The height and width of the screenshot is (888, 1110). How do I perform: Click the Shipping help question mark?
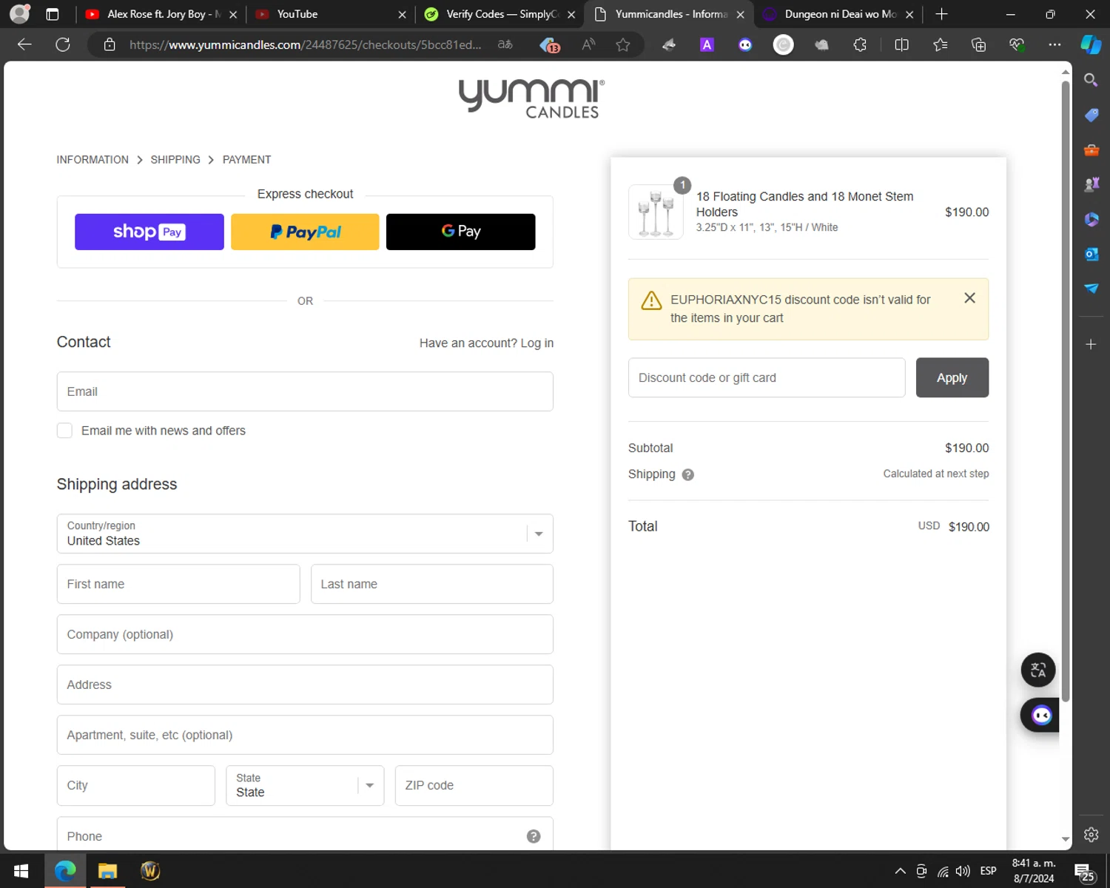(688, 475)
